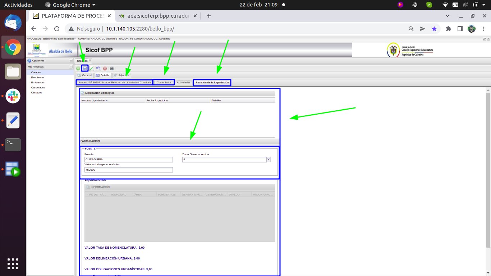This screenshot has height=276, width=491.
Task: Print using the printer icon
Action: [x=112, y=68]
